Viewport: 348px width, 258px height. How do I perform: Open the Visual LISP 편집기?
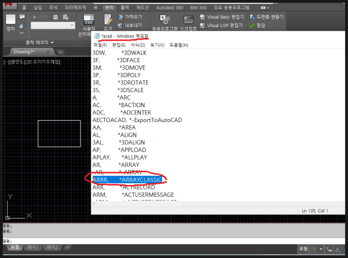[x=221, y=26]
